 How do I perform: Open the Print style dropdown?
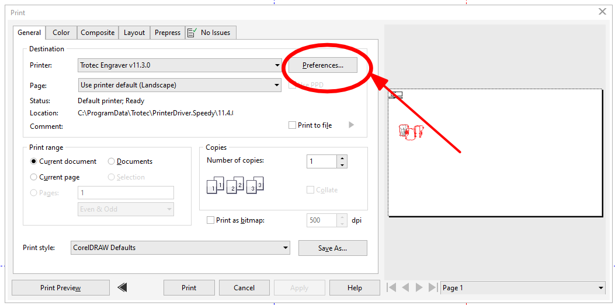click(285, 248)
